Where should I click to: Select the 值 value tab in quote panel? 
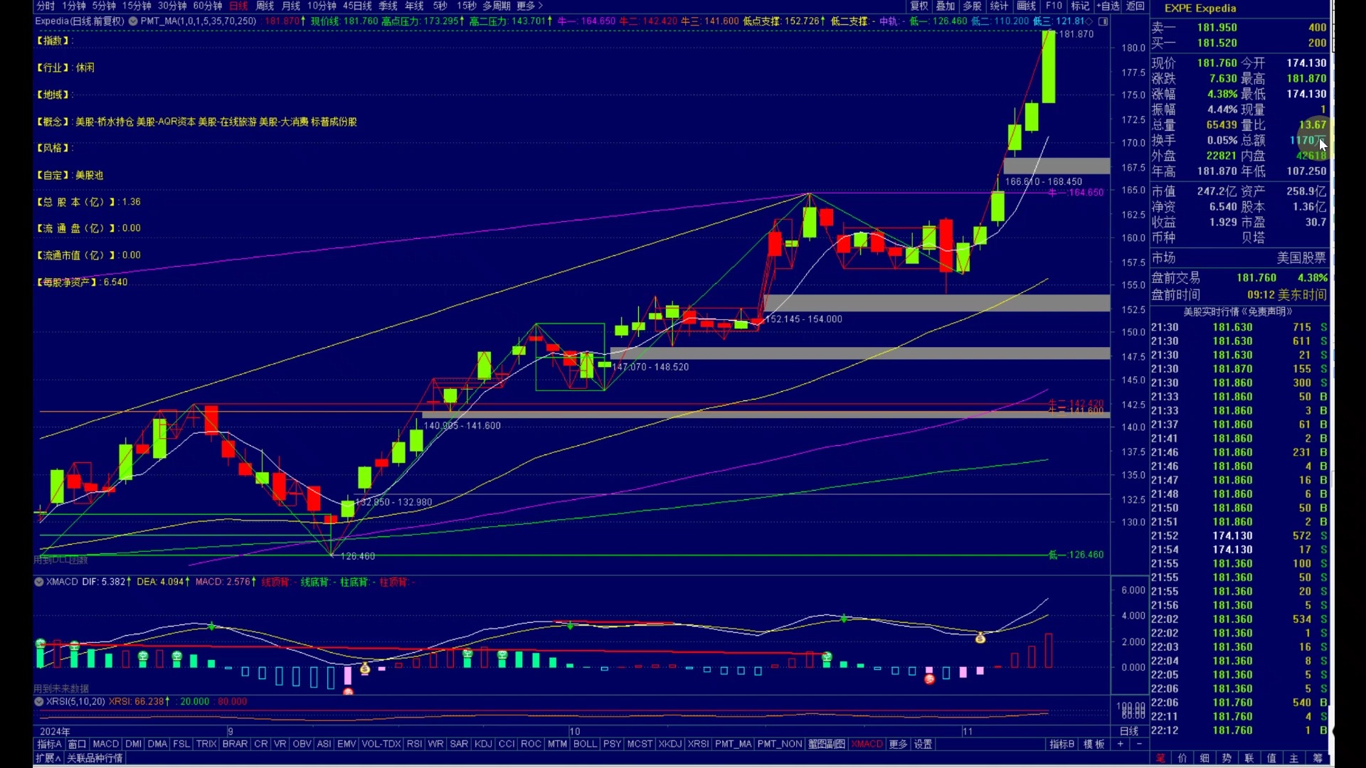click(1271, 758)
